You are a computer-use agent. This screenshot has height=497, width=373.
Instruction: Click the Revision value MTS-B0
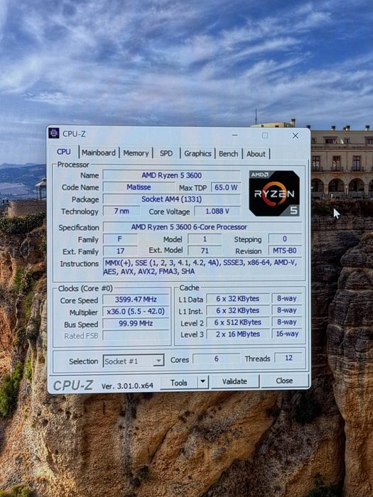(x=285, y=251)
